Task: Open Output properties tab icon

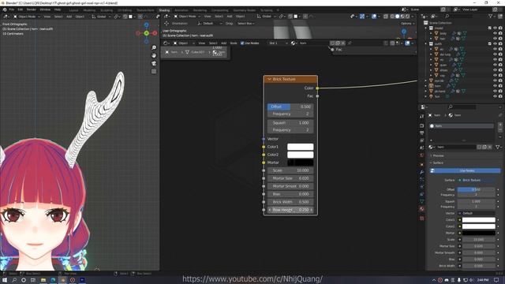Action: [x=422, y=133]
